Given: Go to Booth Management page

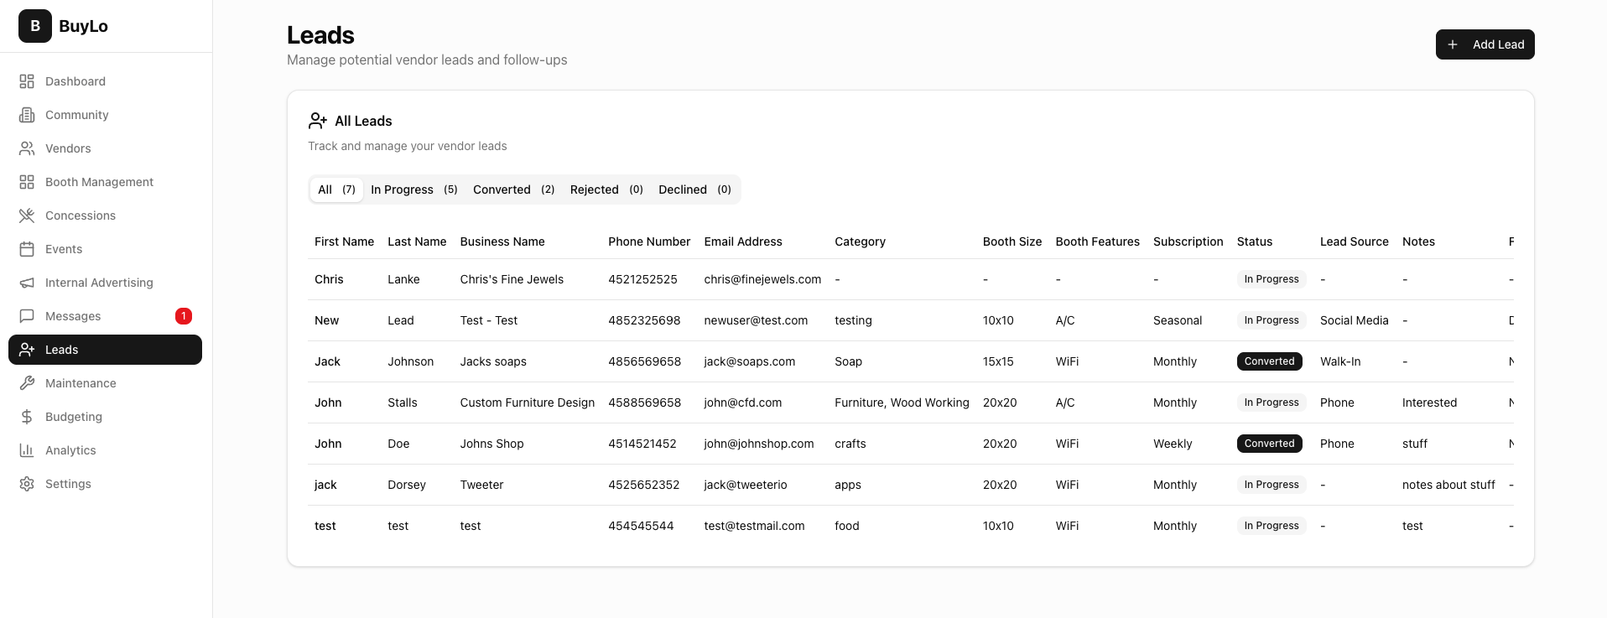Looking at the screenshot, I should click(x=99, y=182).
